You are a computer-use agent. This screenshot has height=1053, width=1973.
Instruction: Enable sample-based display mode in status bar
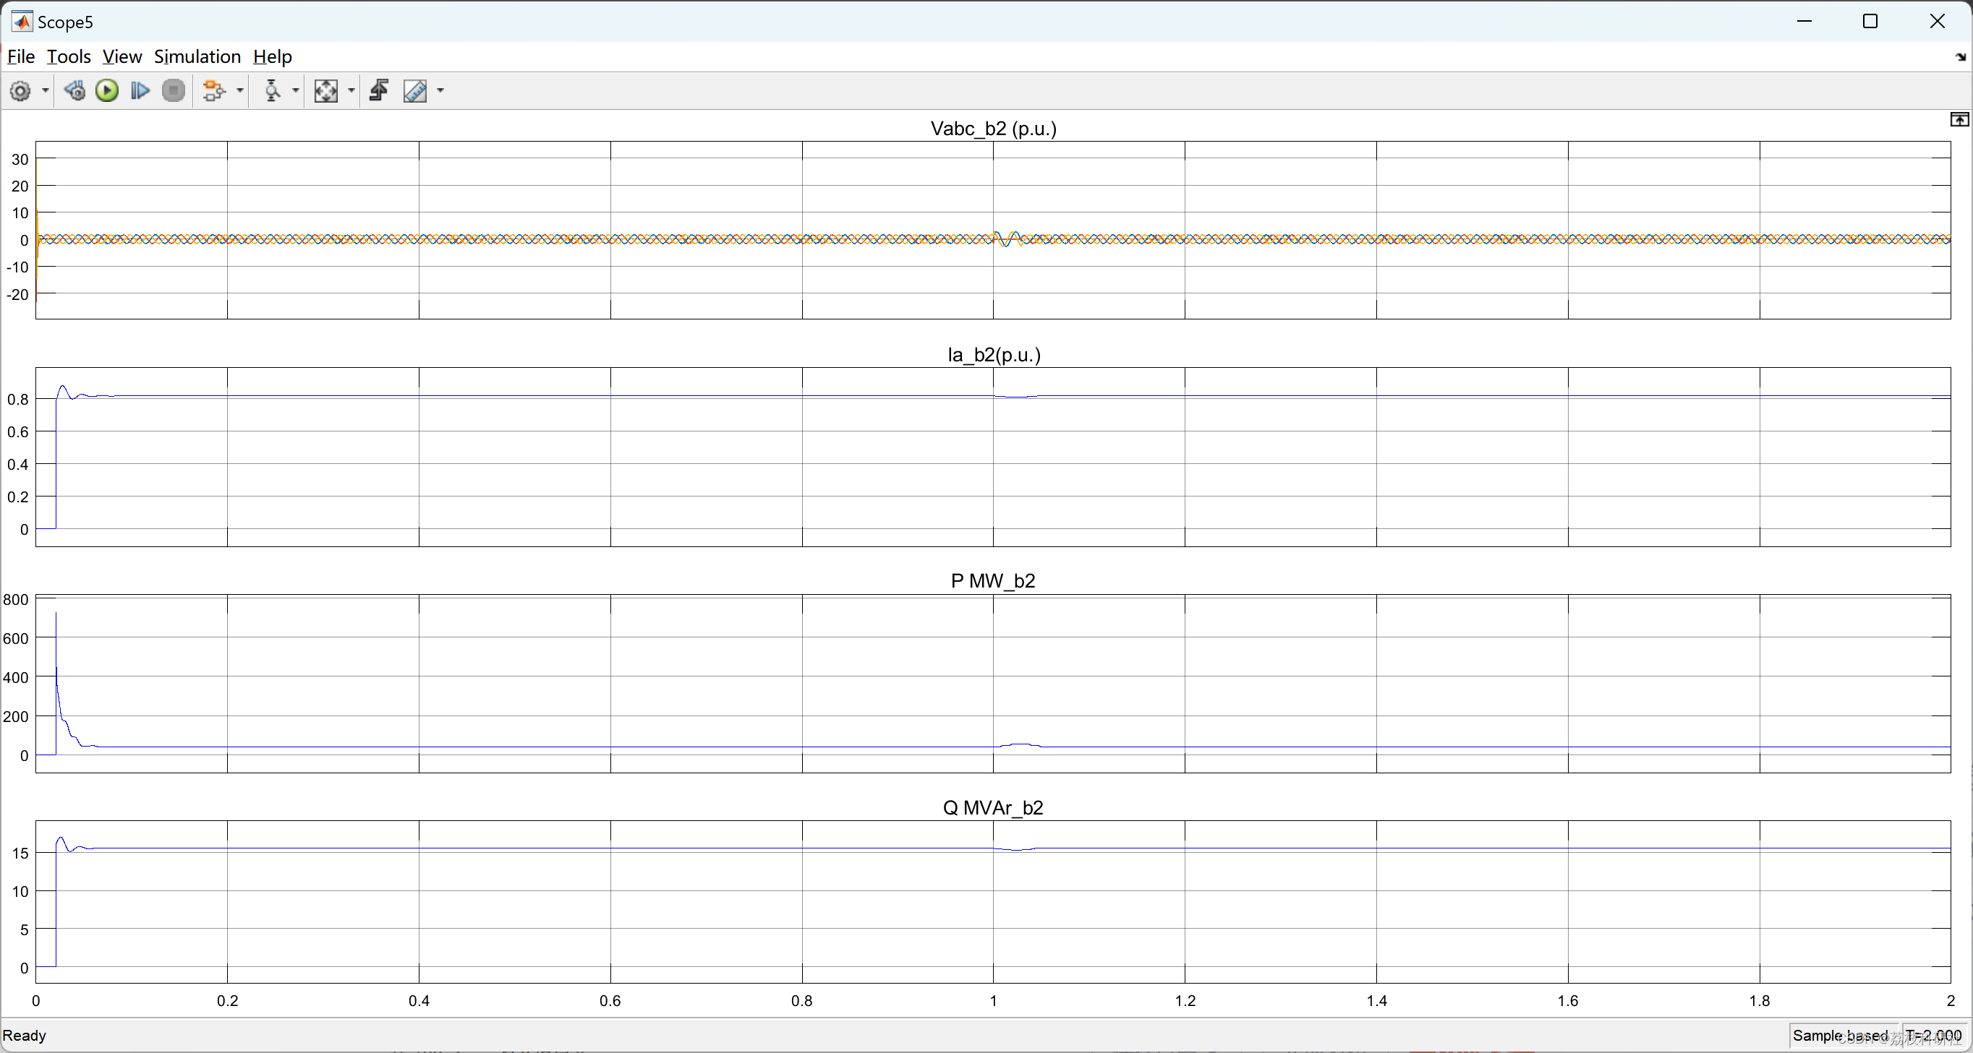click(1841, 1036)
